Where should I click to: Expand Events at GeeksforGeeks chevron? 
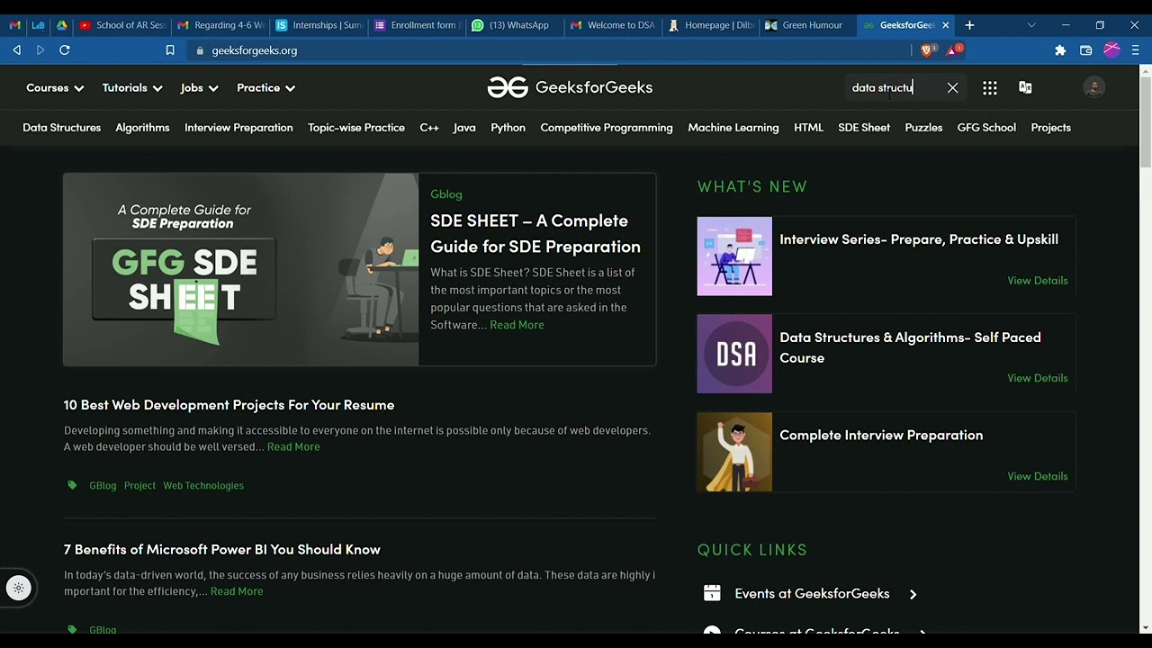pos(913,594)
